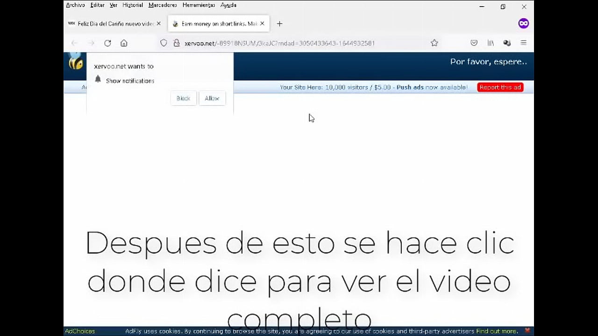Save page to Pocket
The height and width of the screenshot is (336, 598).
(x=474, y=43)
